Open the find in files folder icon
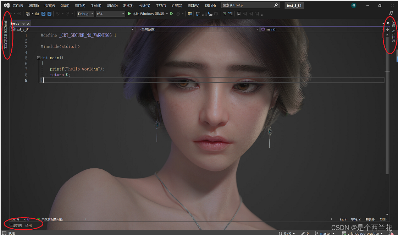 pos(190,14)
